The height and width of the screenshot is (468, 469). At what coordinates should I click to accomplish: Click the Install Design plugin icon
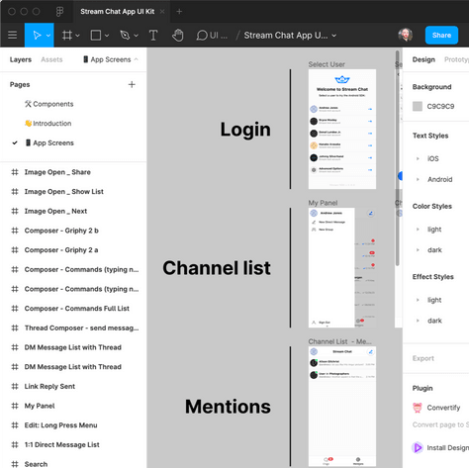point(418,447)
